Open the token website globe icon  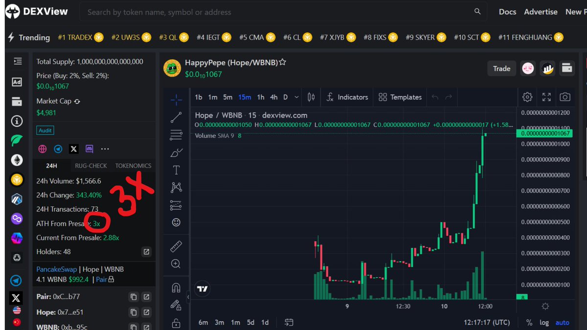(x=43, y=149)
